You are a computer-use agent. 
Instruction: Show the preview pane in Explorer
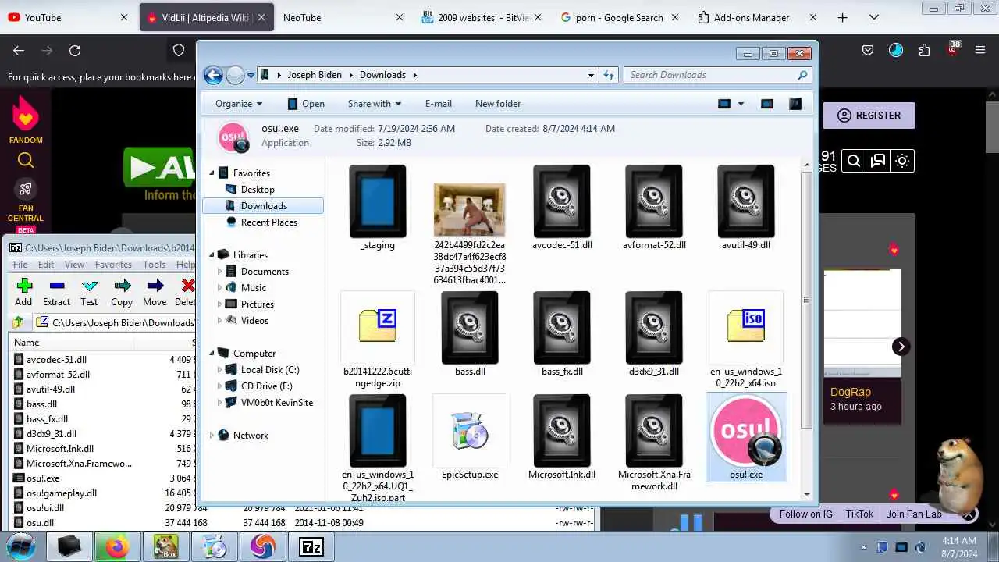pos(767,104)
